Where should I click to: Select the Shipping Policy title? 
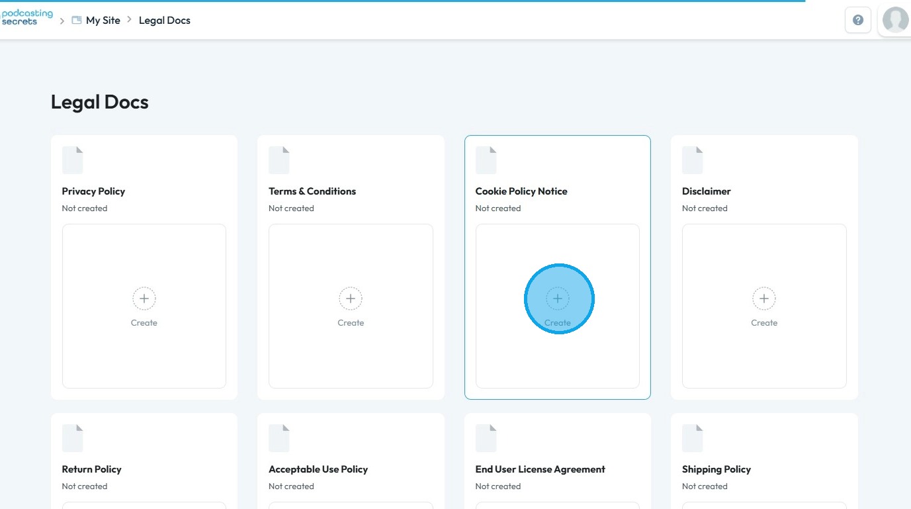point(716,469)
